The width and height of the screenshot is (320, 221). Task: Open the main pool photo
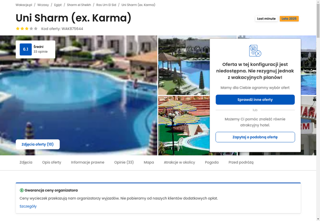[x=78, y=96]
